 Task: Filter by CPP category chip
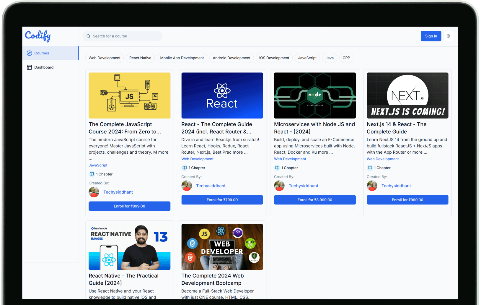tap(346, 58)
